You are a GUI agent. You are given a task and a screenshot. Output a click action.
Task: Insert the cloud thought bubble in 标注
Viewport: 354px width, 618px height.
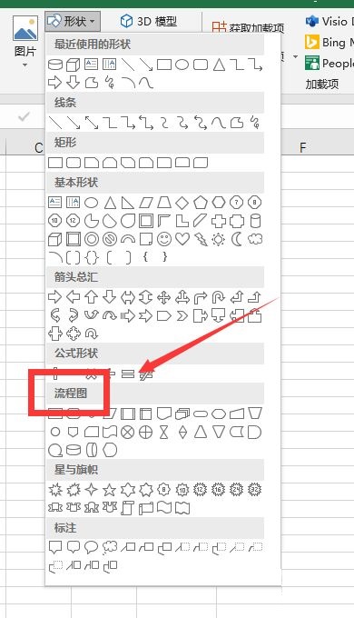(x=110, y=547)
